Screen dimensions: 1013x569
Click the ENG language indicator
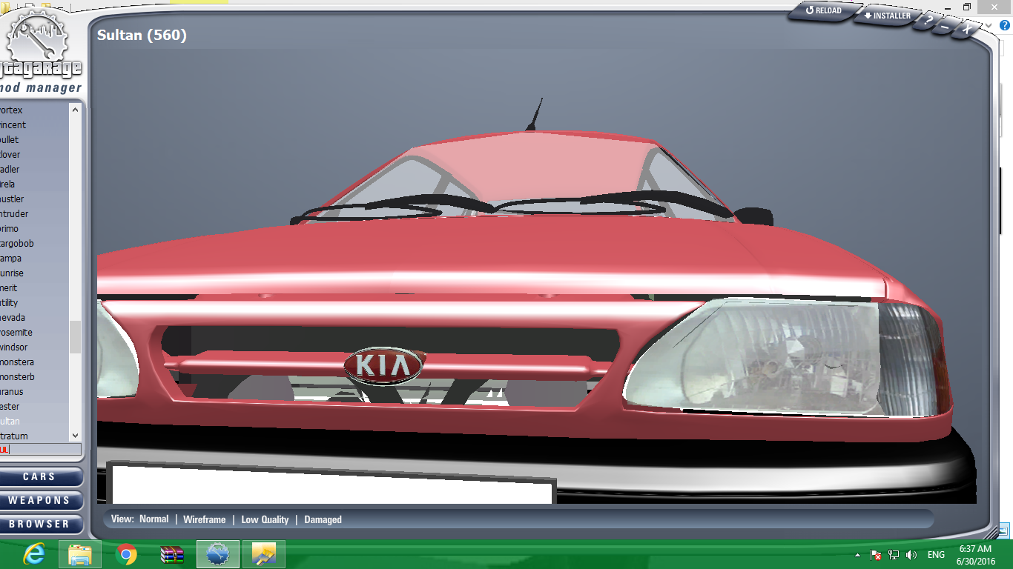tap(936, 555)
